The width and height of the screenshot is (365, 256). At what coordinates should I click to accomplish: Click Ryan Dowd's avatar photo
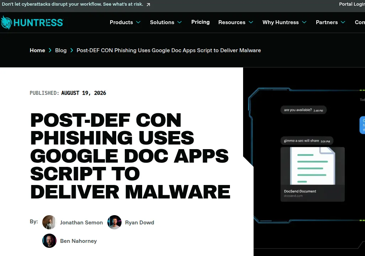point(114,222)
